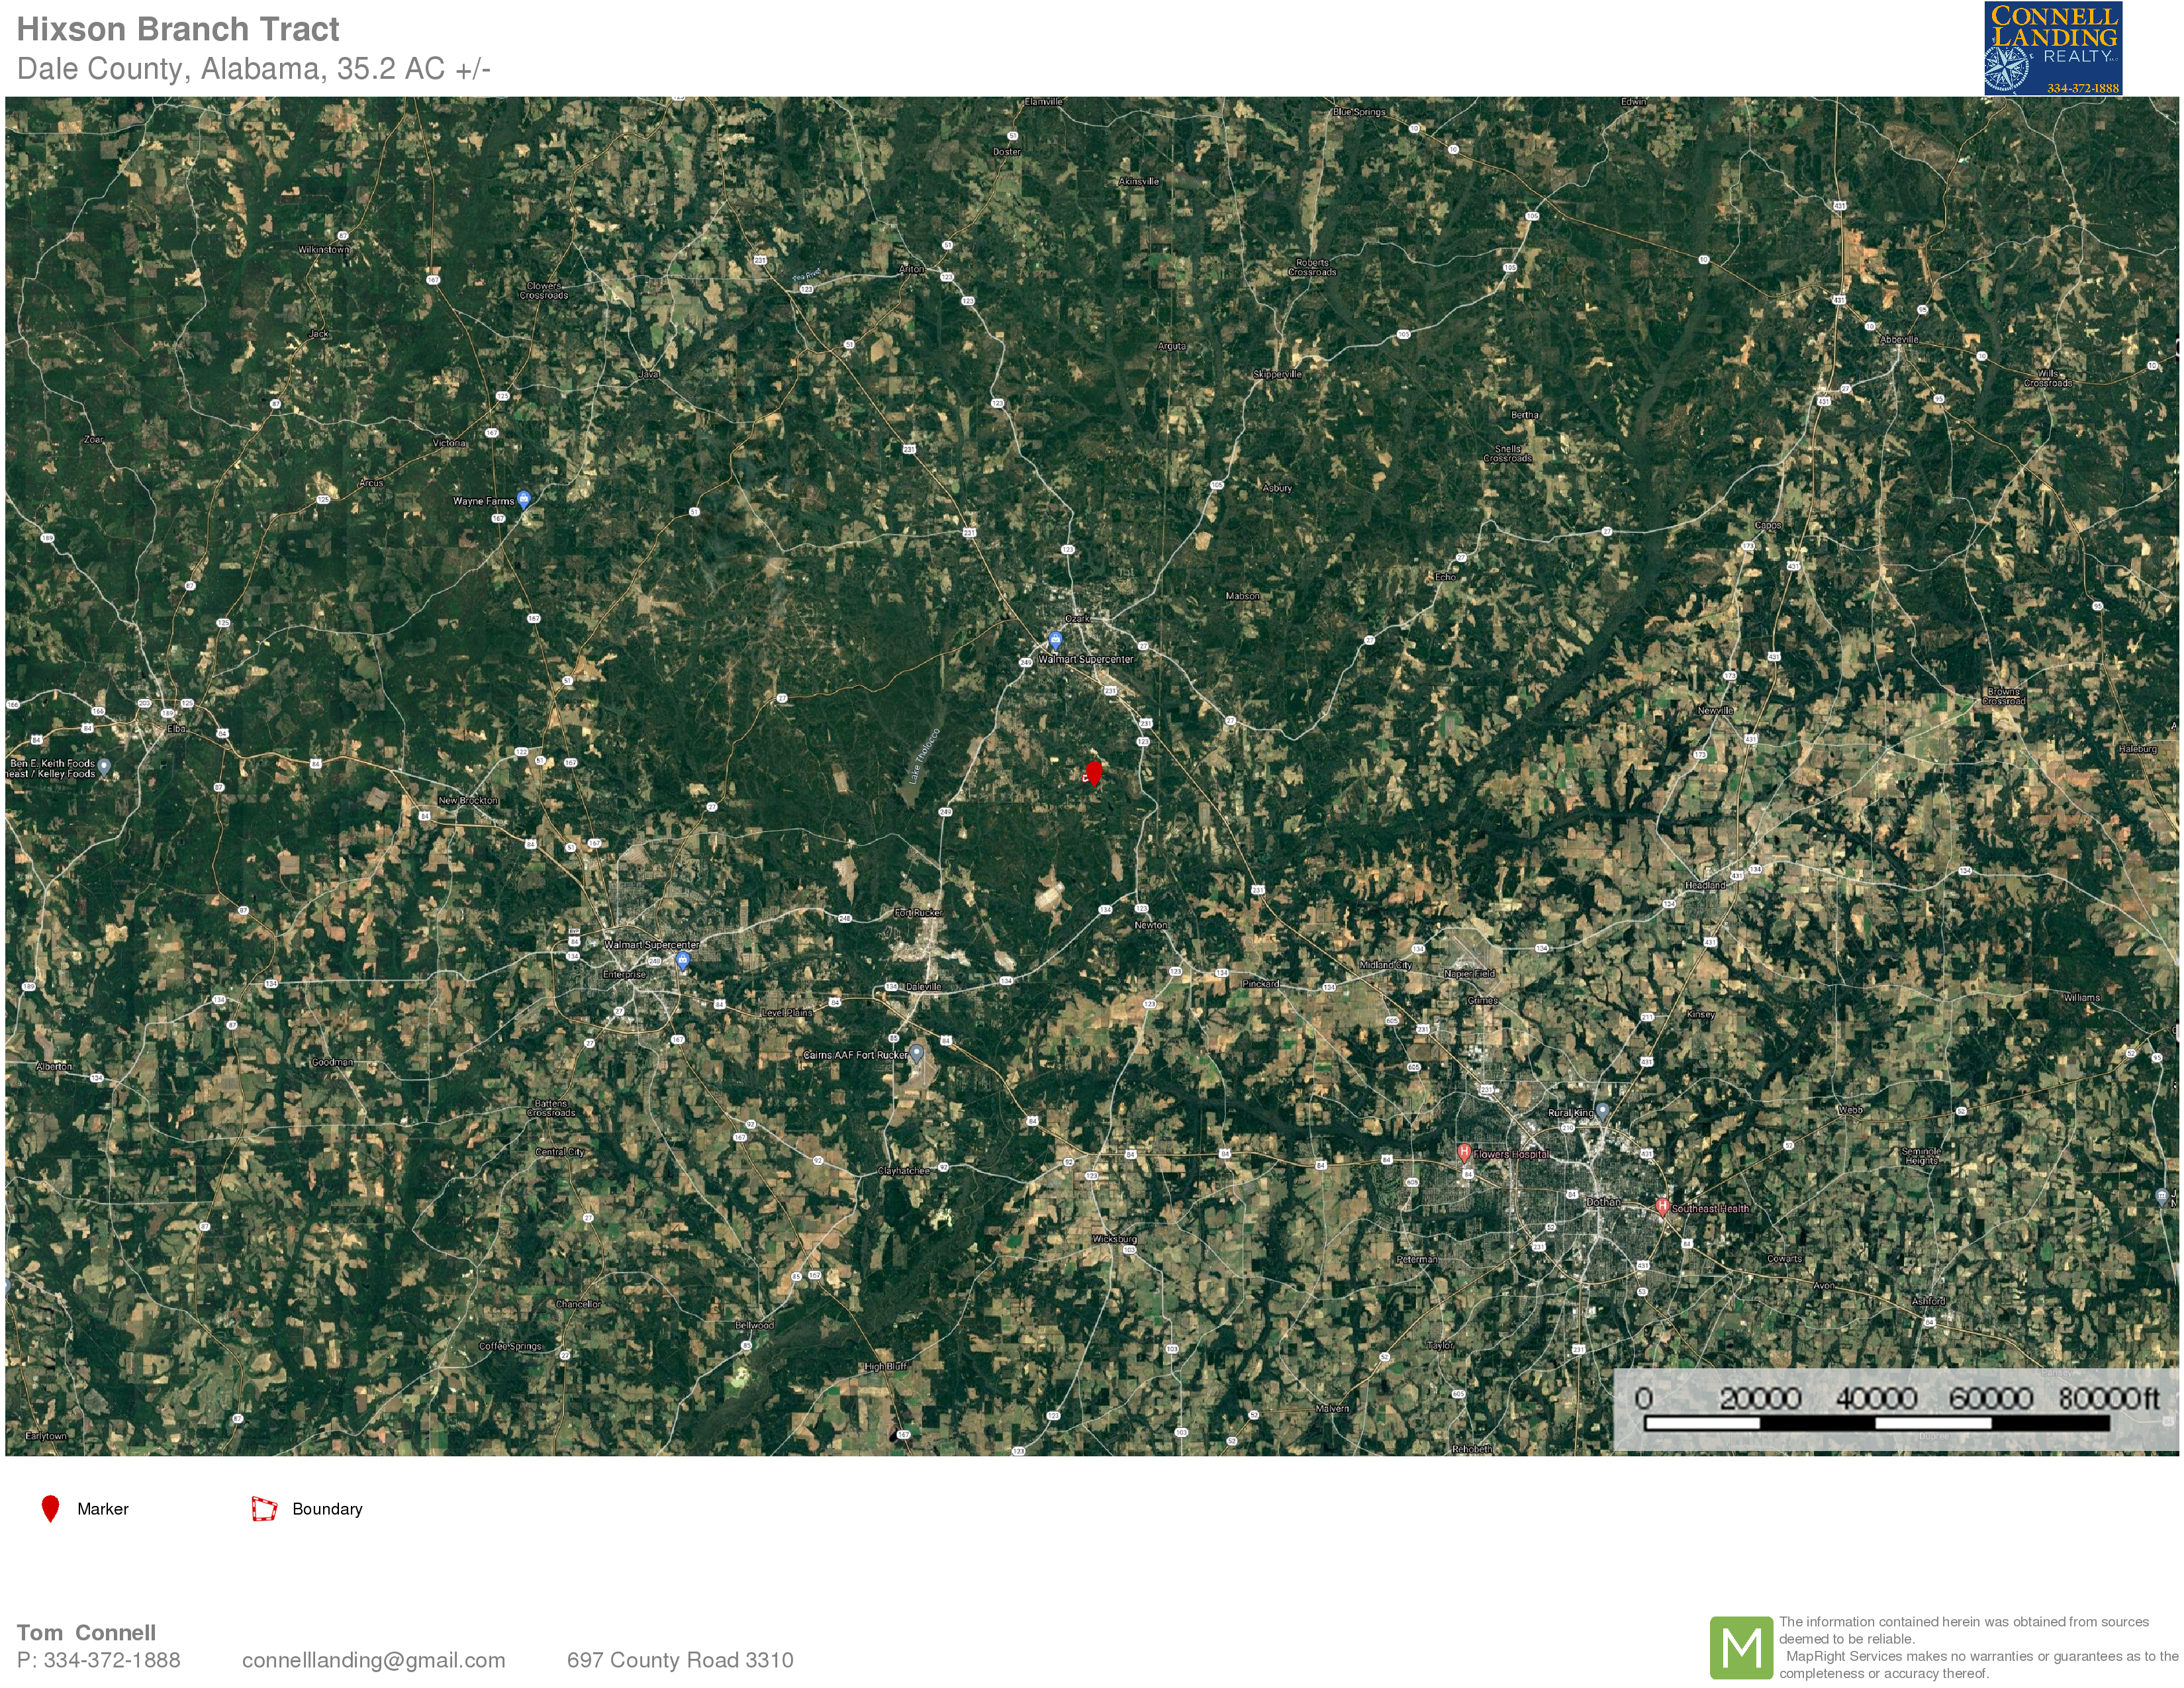Click the red property marker on the map
This screenshot has height=1688, width=2184.
pos(1093,773)
